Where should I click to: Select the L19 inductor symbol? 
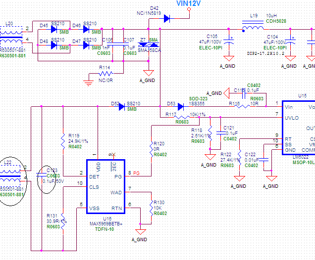[x=253, y=26]
